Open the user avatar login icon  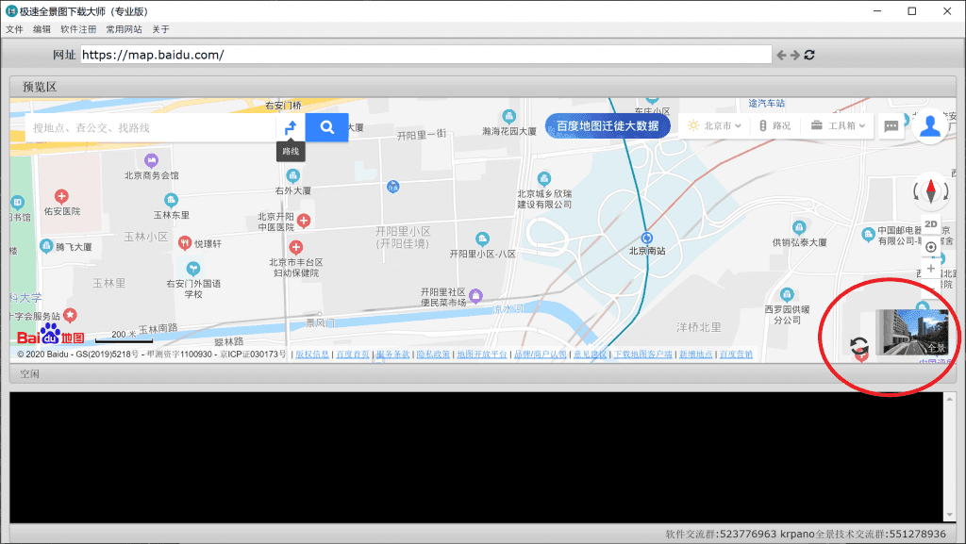(x=929, y=125)
